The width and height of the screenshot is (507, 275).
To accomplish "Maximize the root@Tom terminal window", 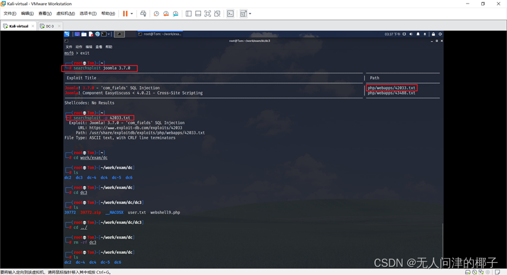I will click(x=437, y=41).
